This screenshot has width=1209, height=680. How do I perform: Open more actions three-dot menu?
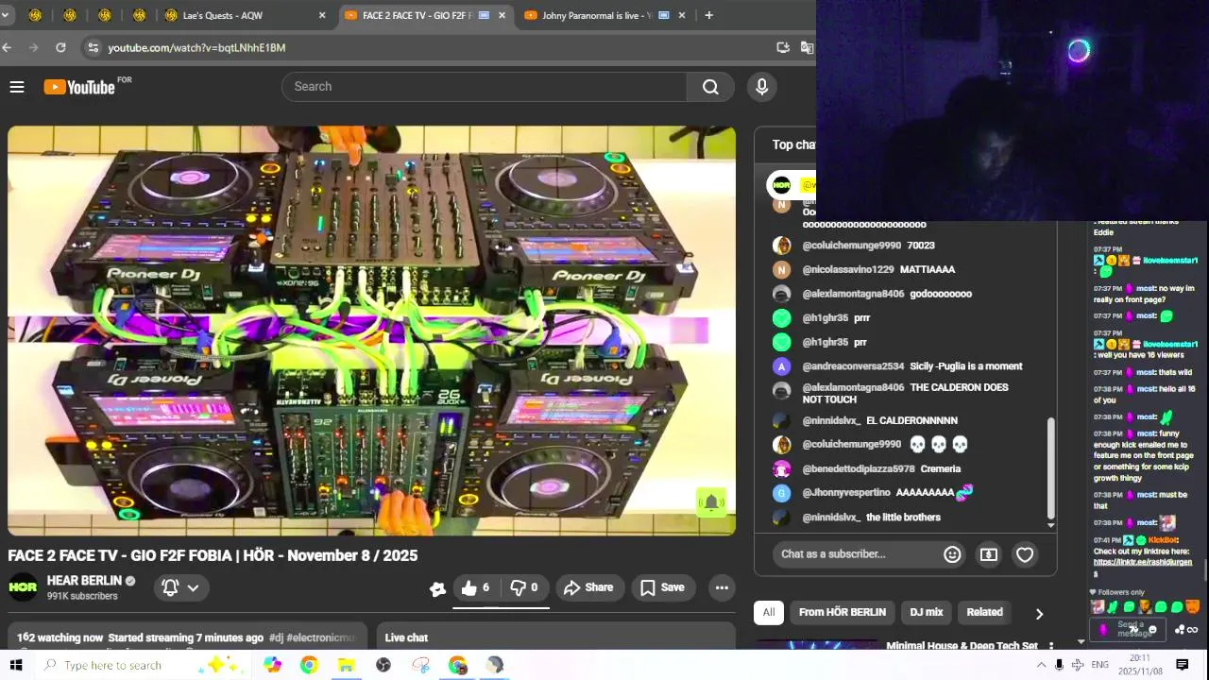tap(722, 587)
